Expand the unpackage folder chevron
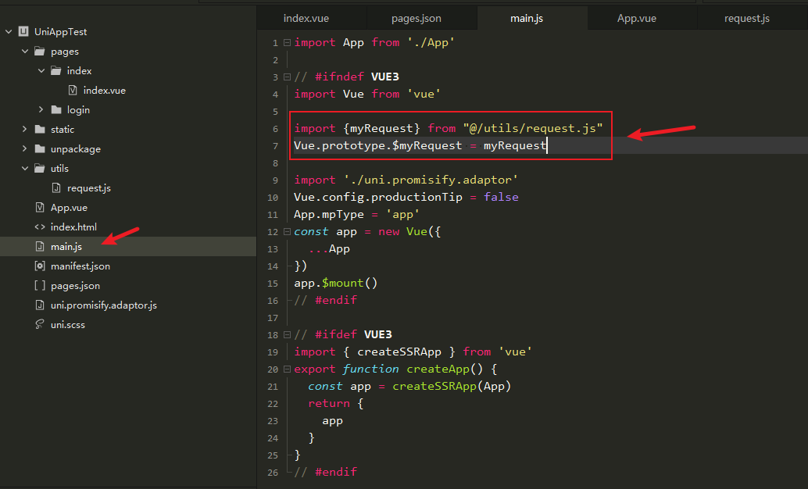808x489 pixels. point(25,149)
